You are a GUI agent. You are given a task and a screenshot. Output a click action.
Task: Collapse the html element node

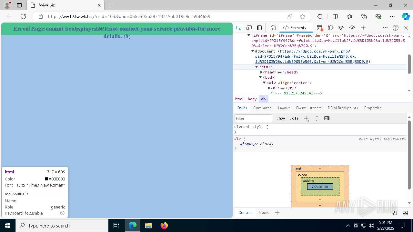click(257, 67)
